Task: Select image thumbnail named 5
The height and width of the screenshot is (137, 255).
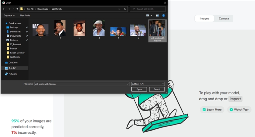Action: coord(118,31)
